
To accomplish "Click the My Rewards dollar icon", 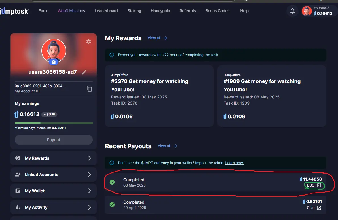I will coord(18,158).
